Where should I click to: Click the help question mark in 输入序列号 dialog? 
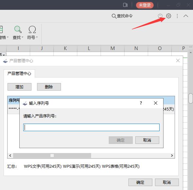pos(141,103)
